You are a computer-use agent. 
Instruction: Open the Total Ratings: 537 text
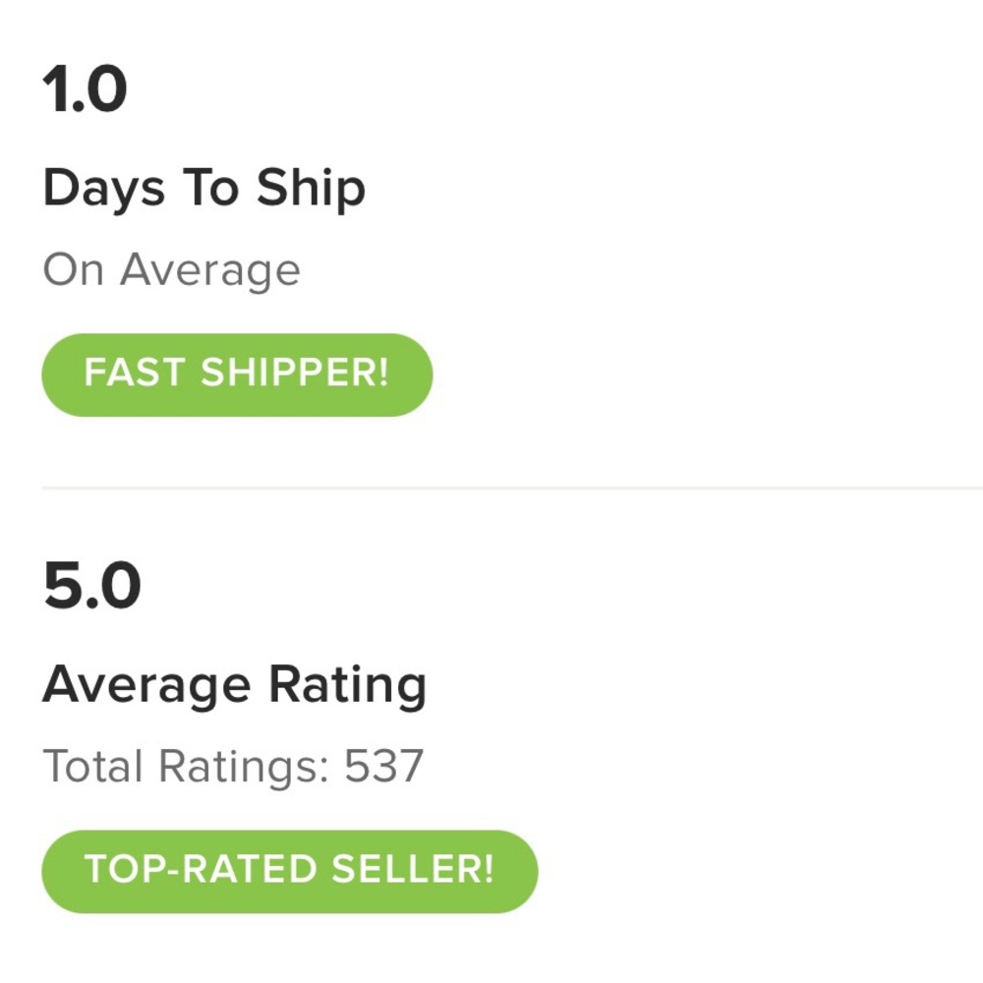pyautogui.click(x=233, y=766)
